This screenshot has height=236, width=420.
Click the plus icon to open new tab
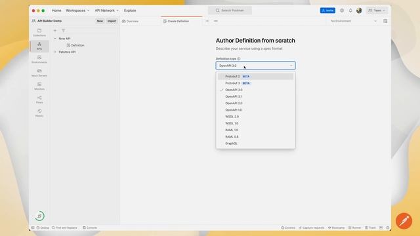point(207,21)
